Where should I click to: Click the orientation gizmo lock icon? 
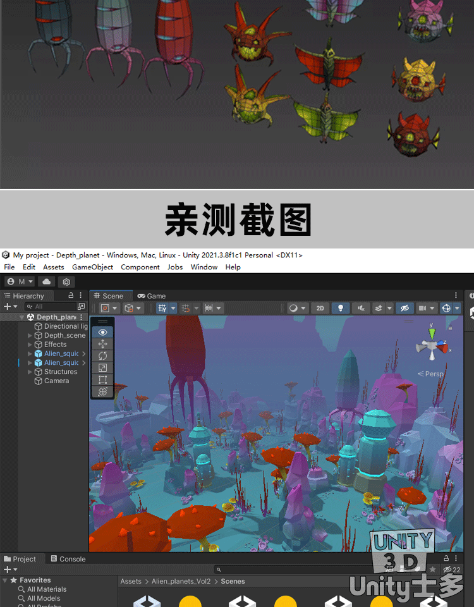click(x=450, y=328)
